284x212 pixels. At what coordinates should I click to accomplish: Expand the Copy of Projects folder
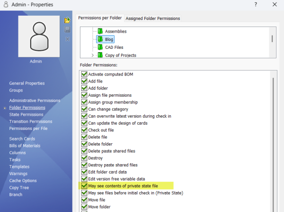click(93, 55)
